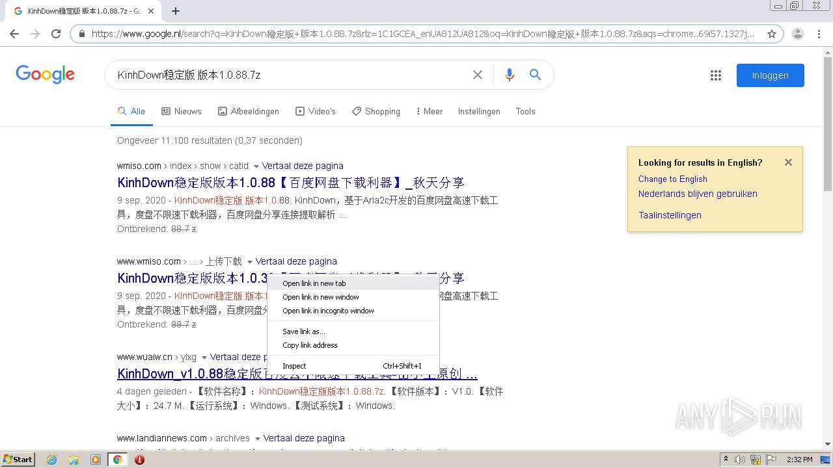Bookmark this page with the star icon

pyautogui.click(x=772, y=34)
